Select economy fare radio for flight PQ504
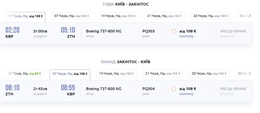This screenshot has height=113, width=260. 174,89
